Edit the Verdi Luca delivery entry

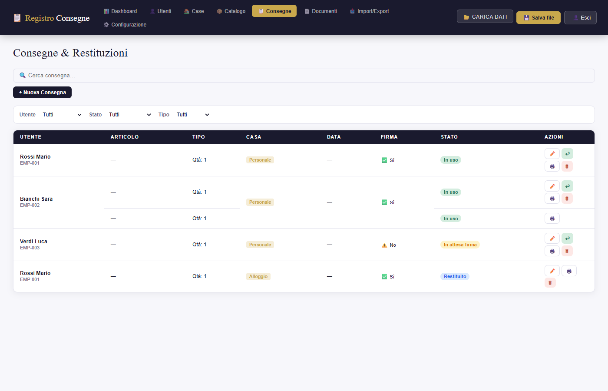coord(552,239)
